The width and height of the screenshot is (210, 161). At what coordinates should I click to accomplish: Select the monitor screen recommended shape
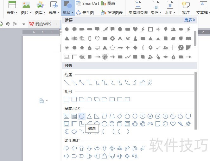[x=97, y=48]
